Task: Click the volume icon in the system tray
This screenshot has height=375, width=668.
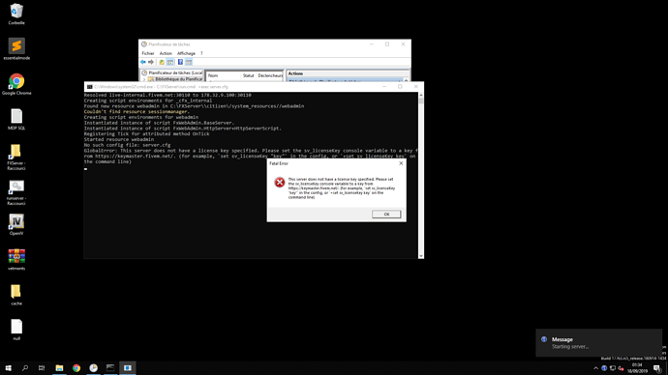Action: pyautogui.click(x=621, y=368)
